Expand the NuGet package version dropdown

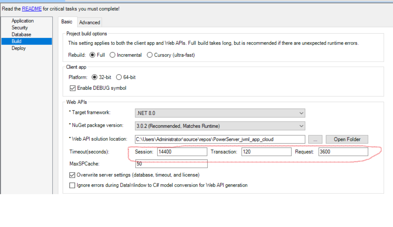click(220, 126)
